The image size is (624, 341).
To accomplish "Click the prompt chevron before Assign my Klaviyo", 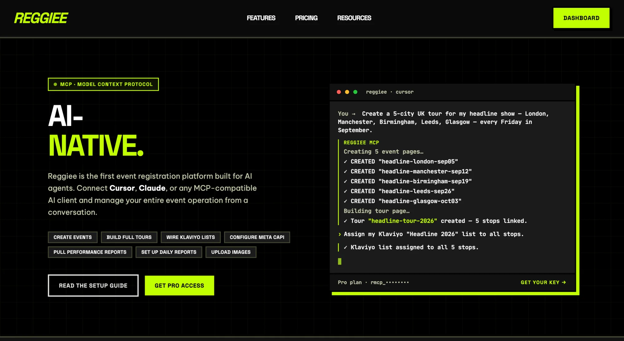I will pyautogui.click(x=339, y=234).
